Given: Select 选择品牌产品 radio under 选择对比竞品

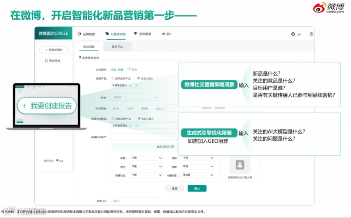Looking at the screenshot, I should pyautogui.click(x=113, y=118).
